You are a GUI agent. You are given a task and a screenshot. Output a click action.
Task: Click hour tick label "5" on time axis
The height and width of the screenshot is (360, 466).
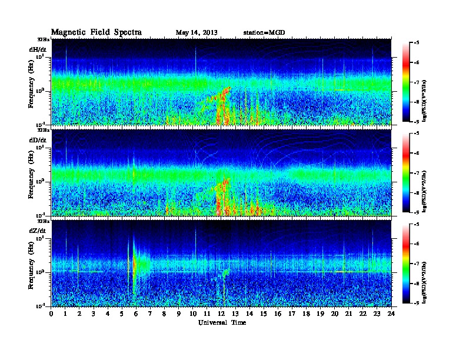(x=122, y=314)
